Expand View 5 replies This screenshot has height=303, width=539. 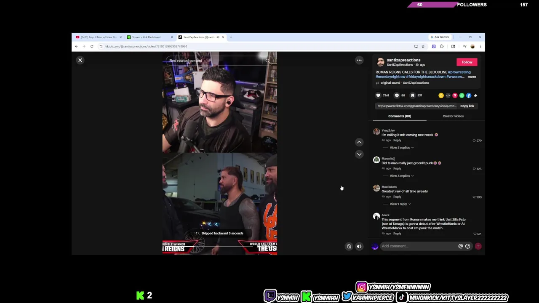401,148
